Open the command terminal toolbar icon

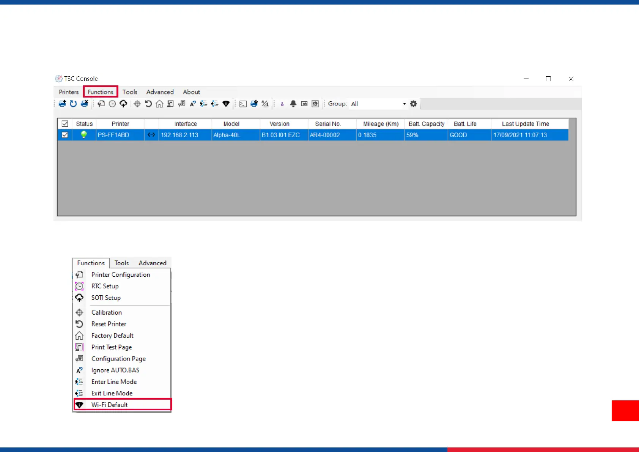[x=243, y=104]
